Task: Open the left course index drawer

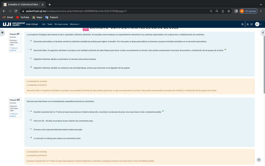Action: click(2, 32)
